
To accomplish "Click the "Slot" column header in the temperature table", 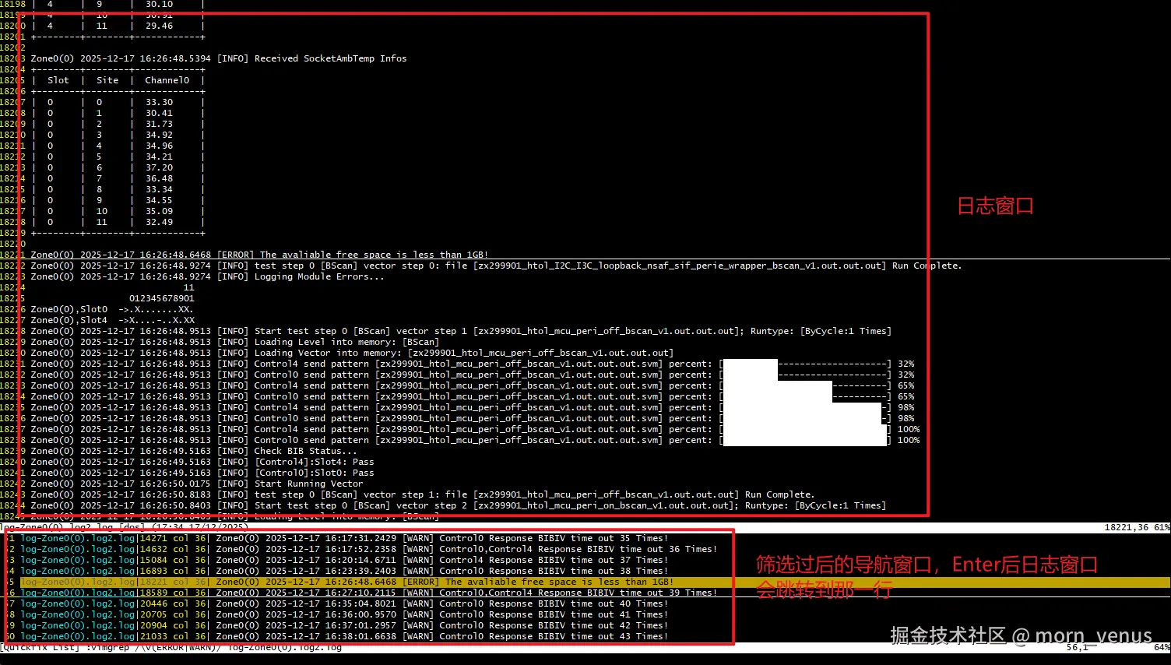I will tap(58, 80).
